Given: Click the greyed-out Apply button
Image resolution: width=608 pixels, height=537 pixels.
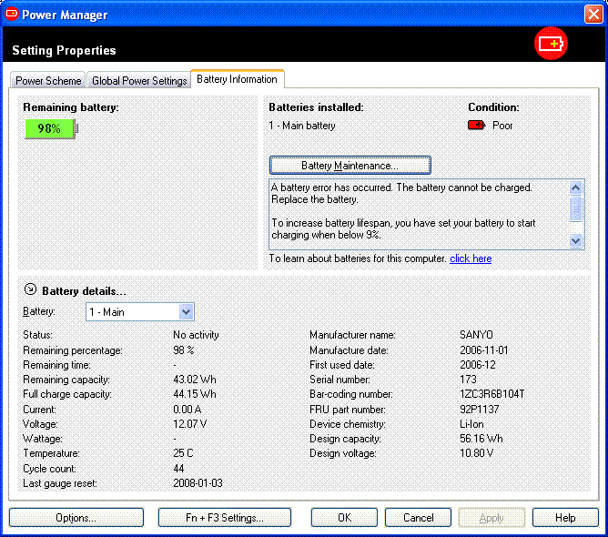Looking at the screenshot, I should 491,518.
